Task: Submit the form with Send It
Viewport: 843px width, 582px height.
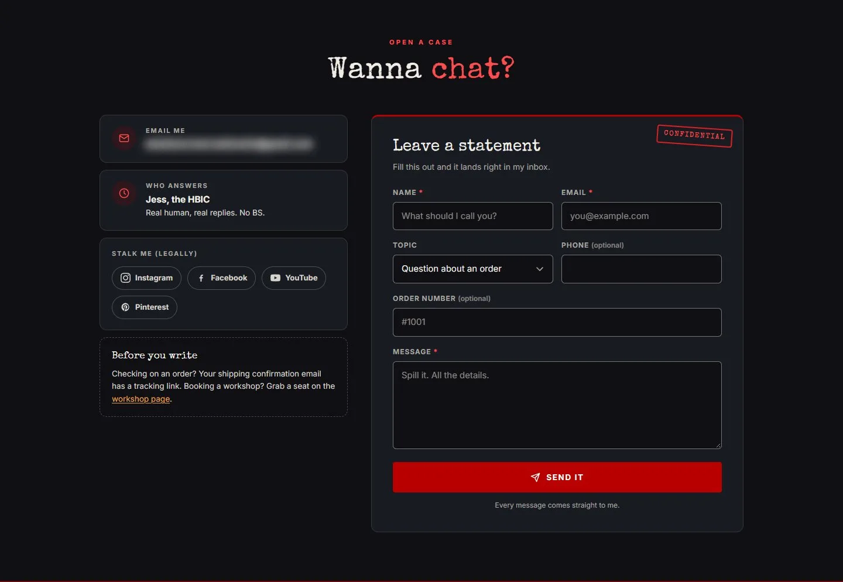Action: [557, 477]
